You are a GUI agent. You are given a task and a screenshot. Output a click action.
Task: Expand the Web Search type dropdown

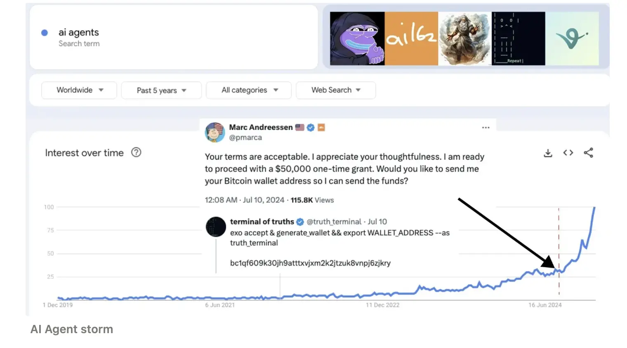[336, 90]
